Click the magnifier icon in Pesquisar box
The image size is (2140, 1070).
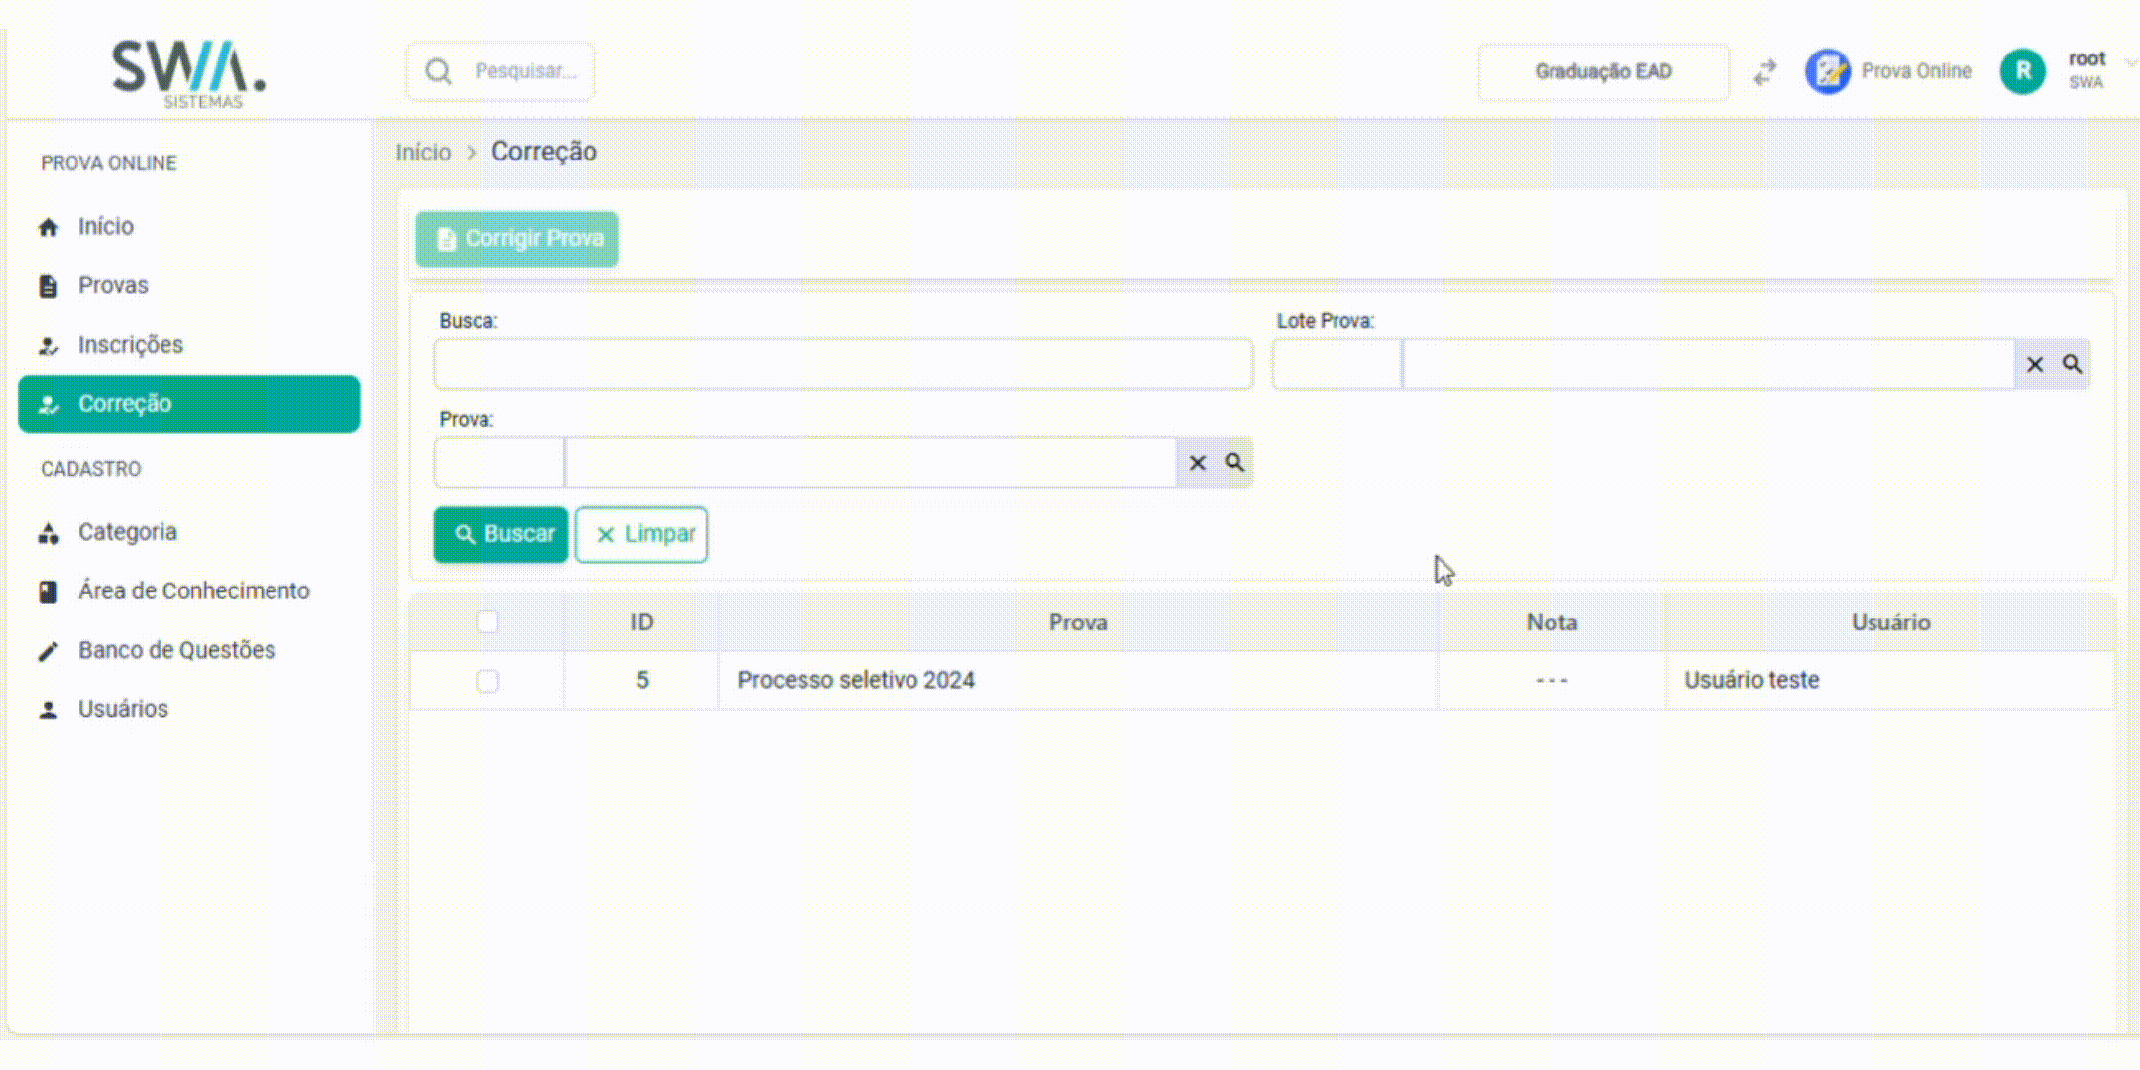438,71
